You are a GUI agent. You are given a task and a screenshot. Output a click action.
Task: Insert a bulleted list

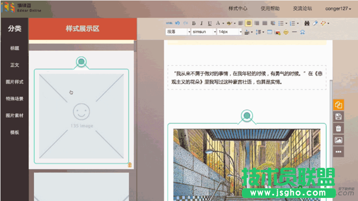click(x=281, y=23)
